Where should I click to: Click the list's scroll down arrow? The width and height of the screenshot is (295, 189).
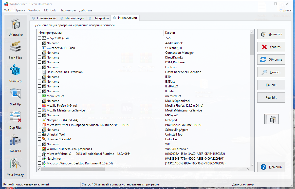[x=252, y=165]
